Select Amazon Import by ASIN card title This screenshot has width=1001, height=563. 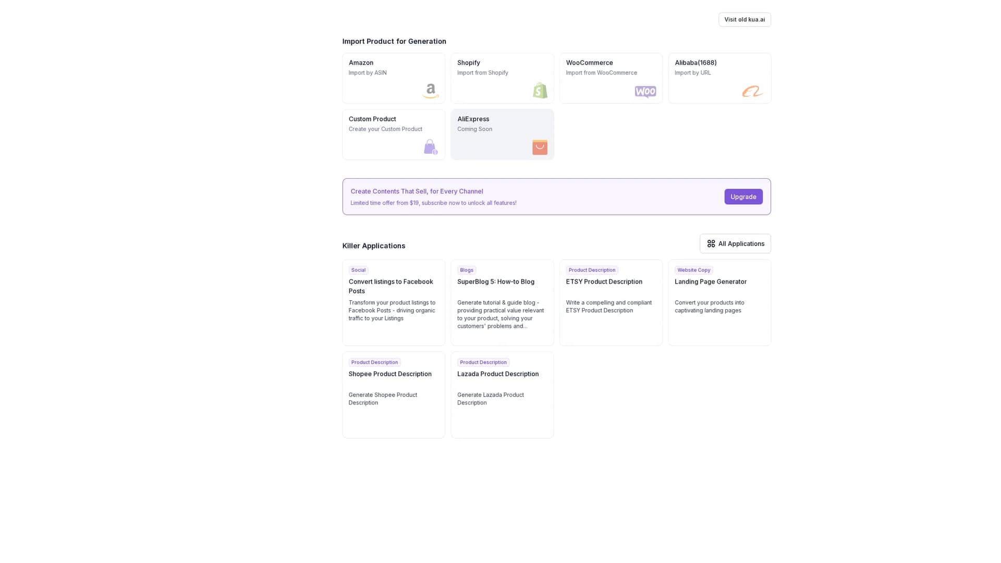pyautogui.click(x=361, y=63)
